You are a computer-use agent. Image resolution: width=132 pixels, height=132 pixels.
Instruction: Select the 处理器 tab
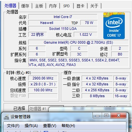point(11,6)
